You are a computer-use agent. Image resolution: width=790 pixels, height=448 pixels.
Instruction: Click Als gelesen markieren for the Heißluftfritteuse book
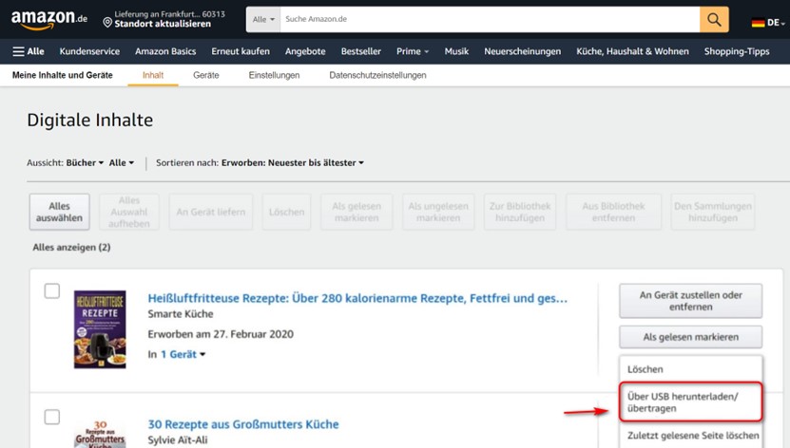coord(691,337)
